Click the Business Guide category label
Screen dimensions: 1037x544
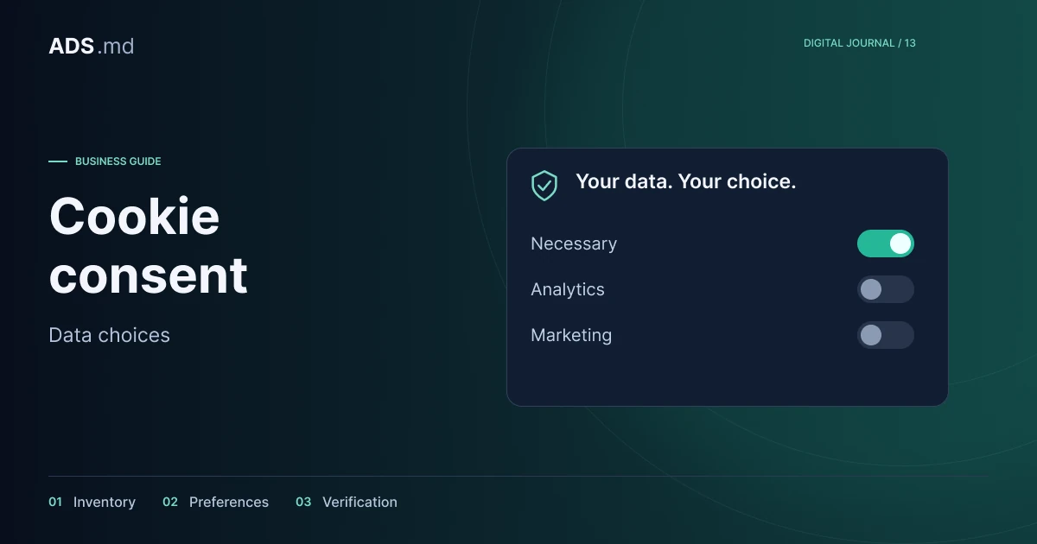point(118,161)
